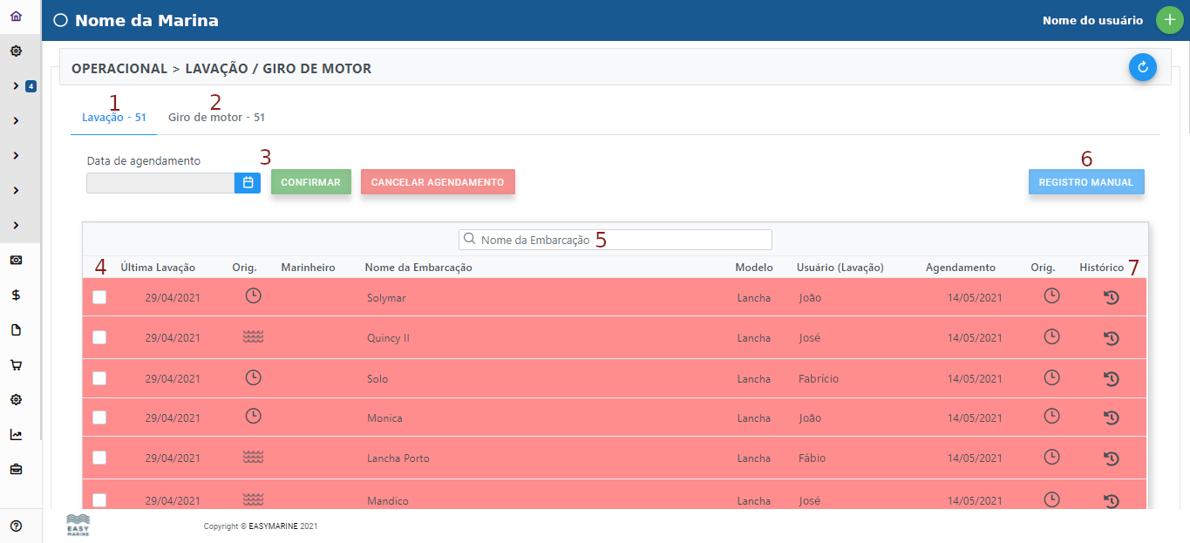The width and height of the screenshot is (1190, 543).
Task: Check the checkbox for Solymar row
Action: click(x=99, y=297)
